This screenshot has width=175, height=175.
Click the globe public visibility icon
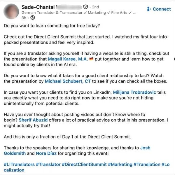pos(33,17)
